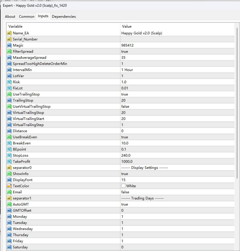Screen dimensions: 240x251
Task: Click the Inputs tab label
Action: click(43, 16)
